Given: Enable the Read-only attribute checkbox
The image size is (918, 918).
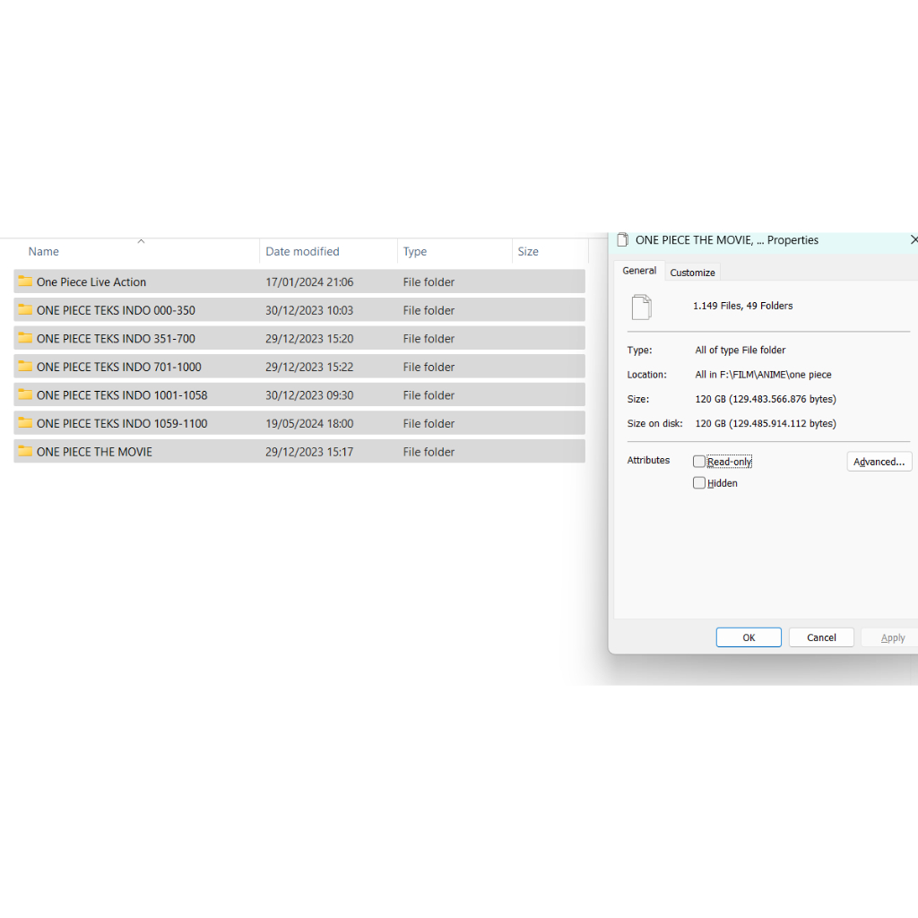Looking at the screenshot, I should coord(699,462).
